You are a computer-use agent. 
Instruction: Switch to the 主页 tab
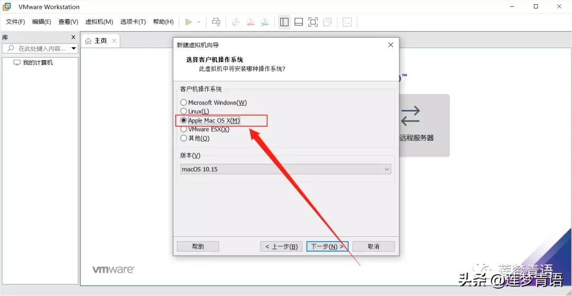pyautogui.click(x=100, y=41)
